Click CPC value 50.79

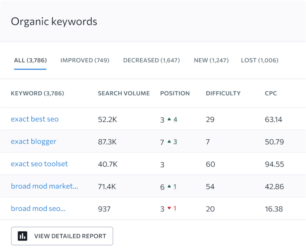pyautogui.click(x=274, y=142)
